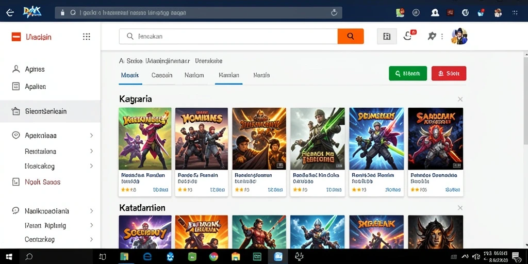Viewport: 528px width, 264px height.
Task: Go back with the browser back arrow
Action: tap(10, 13)
